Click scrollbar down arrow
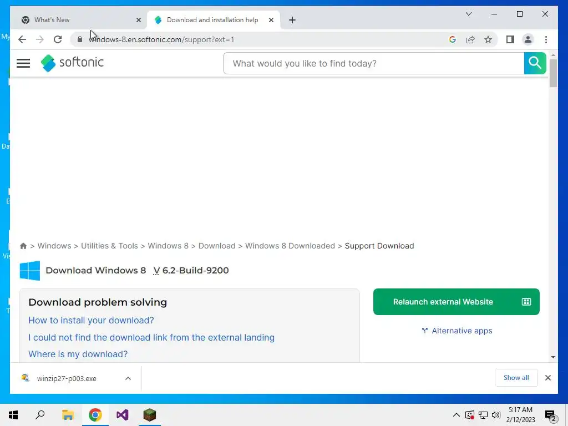 [x=553, y=357]
